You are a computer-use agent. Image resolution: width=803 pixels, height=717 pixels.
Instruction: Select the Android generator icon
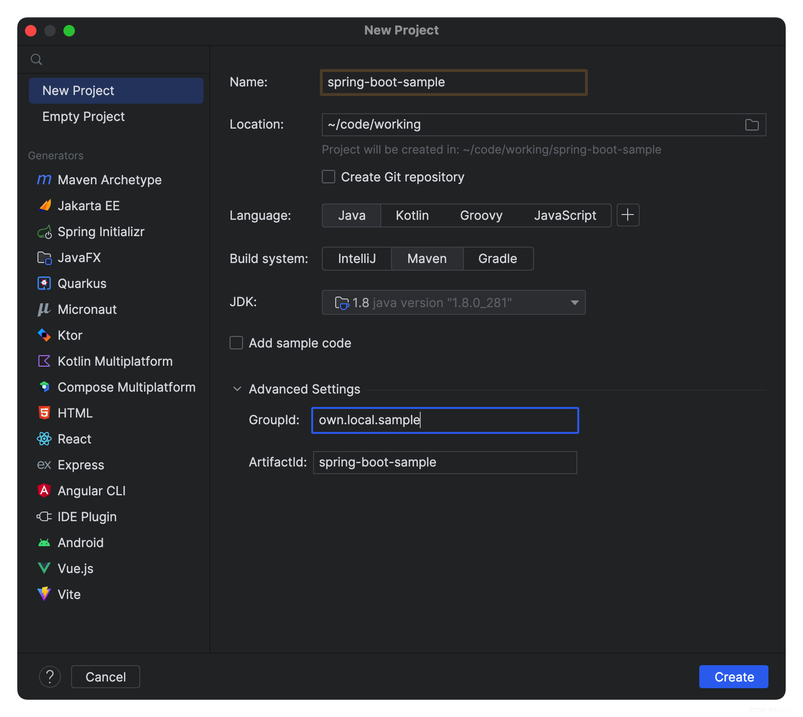(44, 543)
